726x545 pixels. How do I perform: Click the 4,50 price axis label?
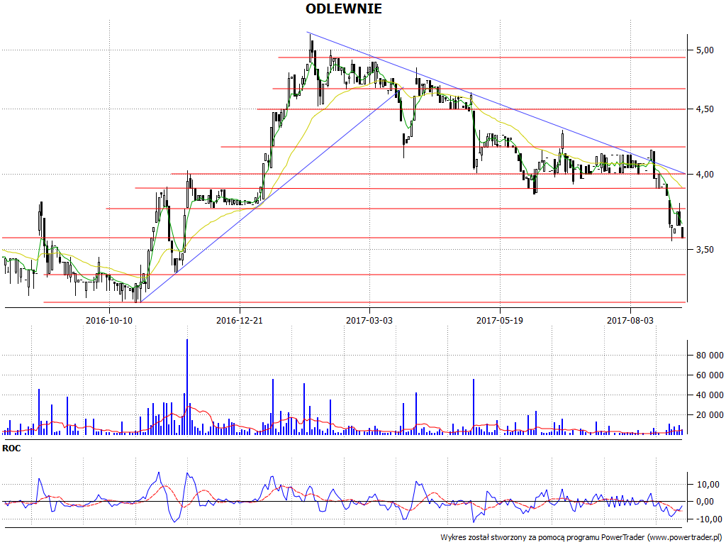704,109
